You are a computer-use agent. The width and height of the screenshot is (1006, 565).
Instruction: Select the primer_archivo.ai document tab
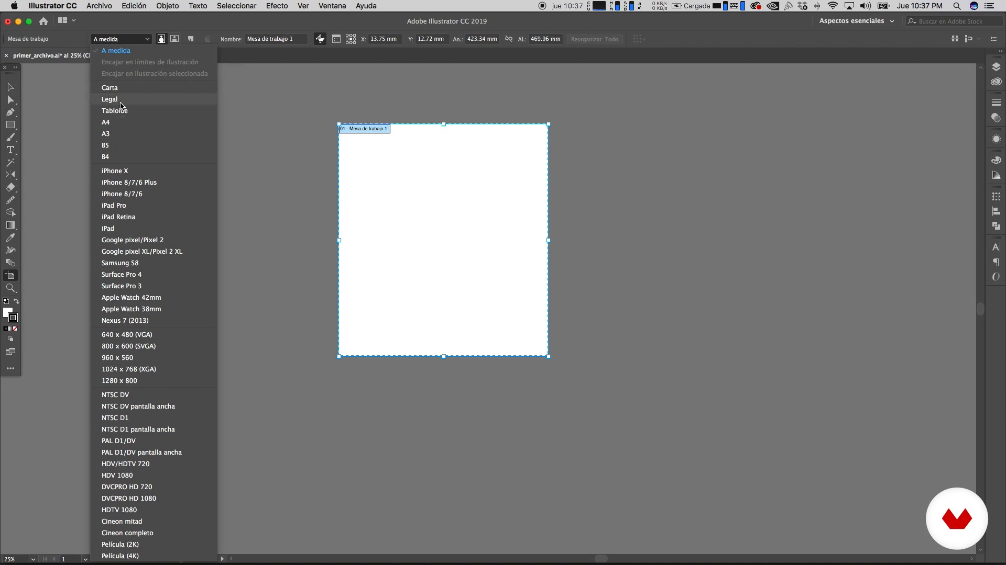(x=51, y=55)
